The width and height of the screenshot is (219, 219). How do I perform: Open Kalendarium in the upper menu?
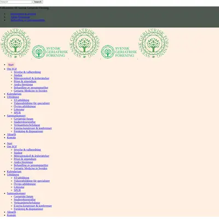coord(14,94)
